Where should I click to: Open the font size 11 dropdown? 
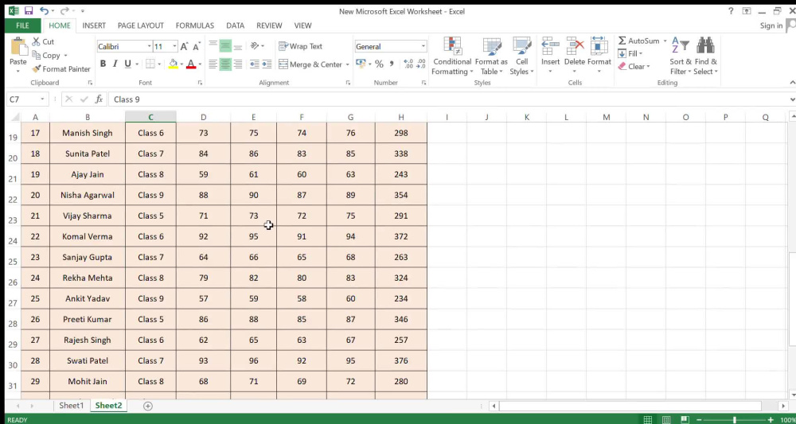click(174, 47)
